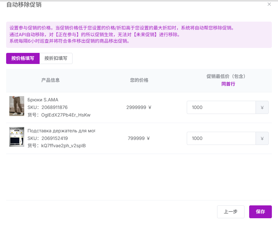
Task: Click SKU number 2068911876
Action: 54,107
